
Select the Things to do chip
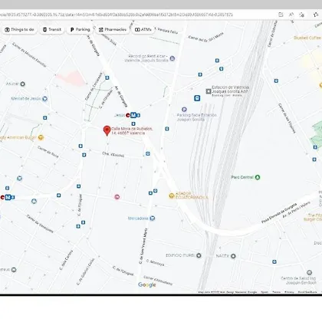(x=20, y=30)
